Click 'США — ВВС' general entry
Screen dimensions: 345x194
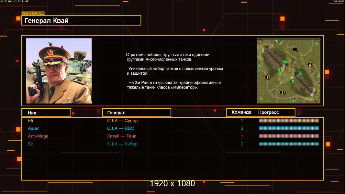121,128
